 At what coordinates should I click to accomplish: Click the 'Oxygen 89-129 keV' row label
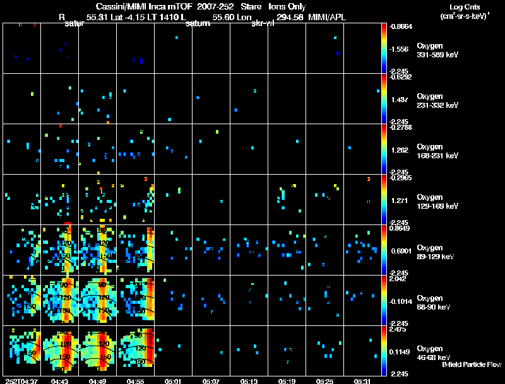coord(435,252)
